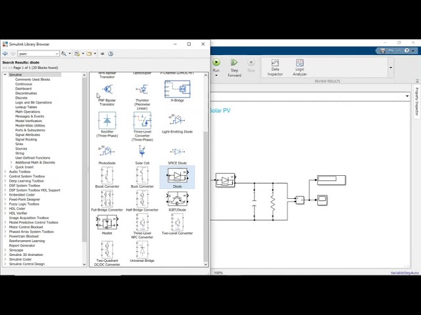Click the Scope block on model canvas

[322, 200]
